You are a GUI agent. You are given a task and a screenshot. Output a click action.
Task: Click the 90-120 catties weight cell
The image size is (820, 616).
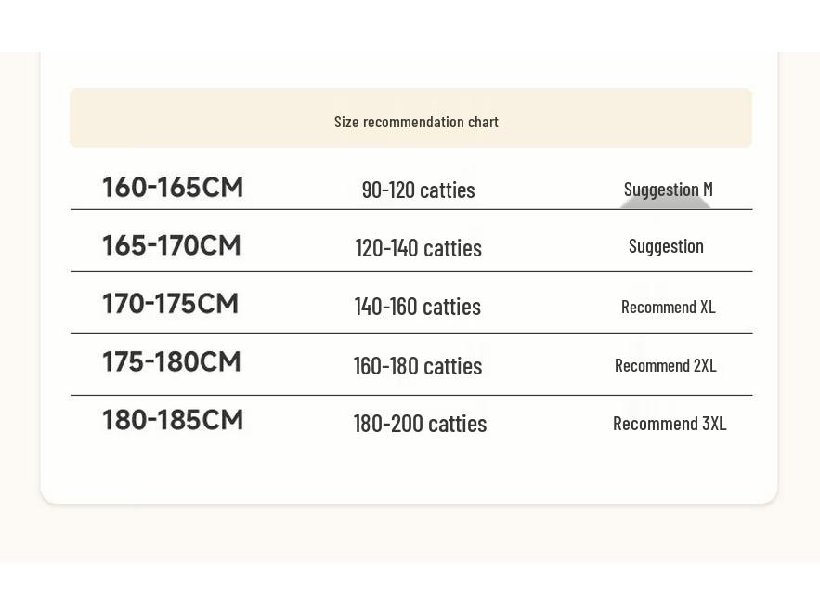click(418, 190)
